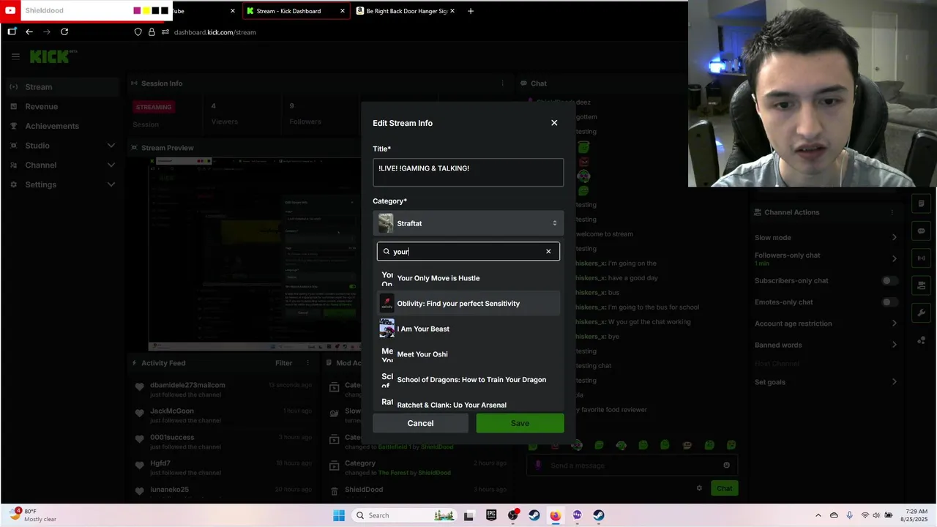Reload the page in browser

click(64, 32)
